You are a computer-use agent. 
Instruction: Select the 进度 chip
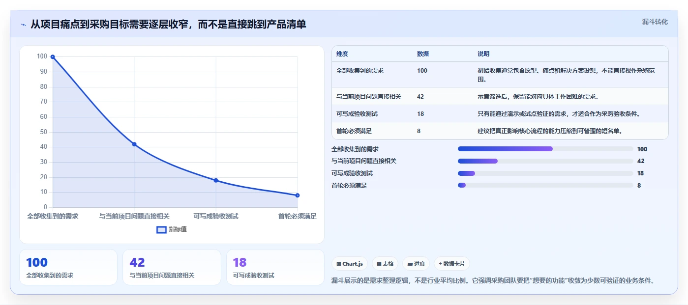(x=416, y=264)
